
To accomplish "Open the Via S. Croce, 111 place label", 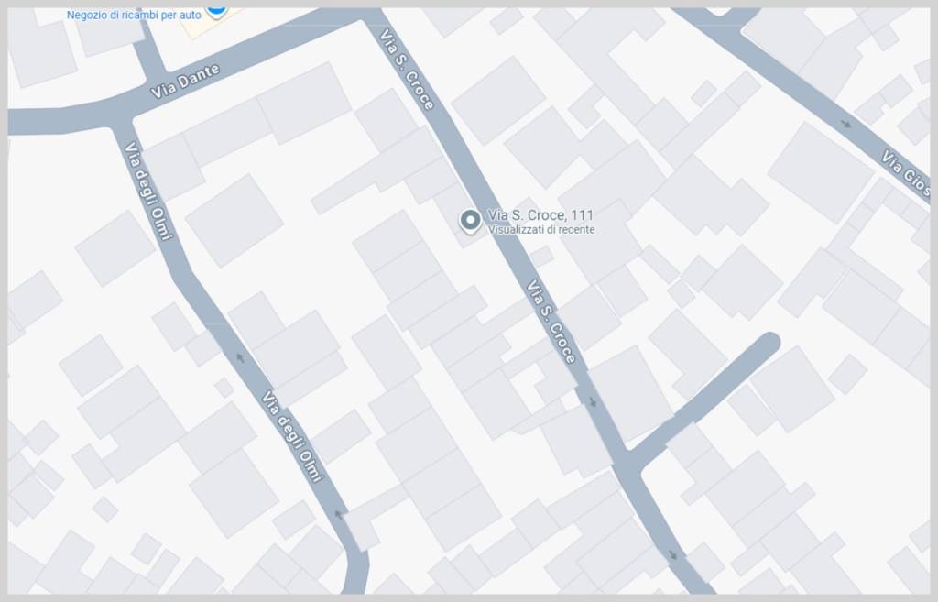I will tap(540, 214).
